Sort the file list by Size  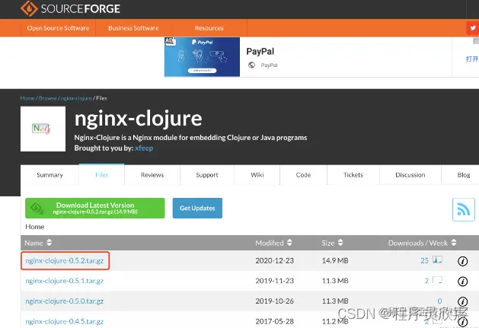[x=332, y=243]
